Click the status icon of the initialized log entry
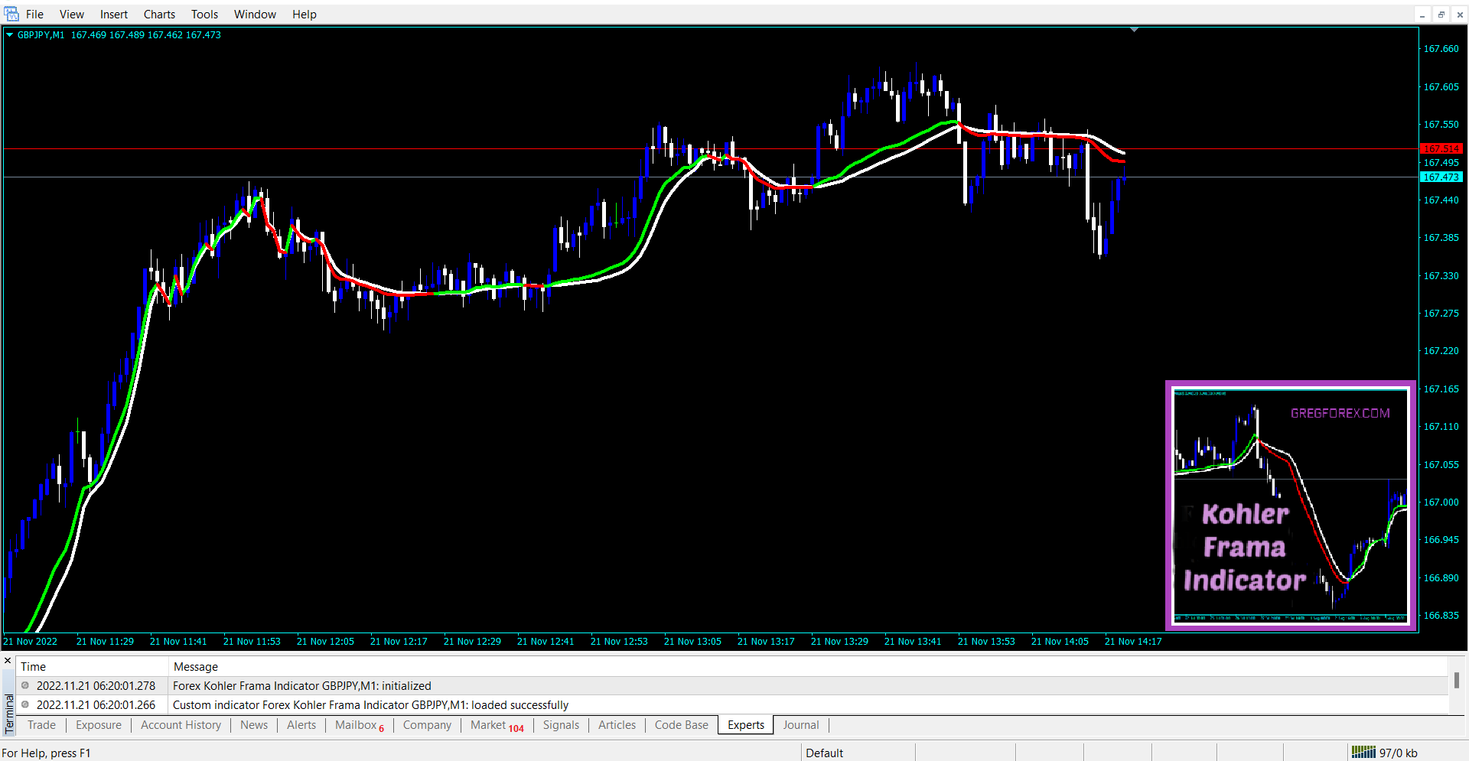The height and width of the screenshot is (761, 1469). [x=25, y=686]
